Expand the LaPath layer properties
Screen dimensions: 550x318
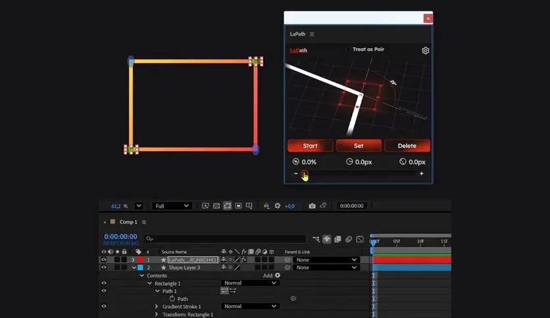click(x=133, y=260)
